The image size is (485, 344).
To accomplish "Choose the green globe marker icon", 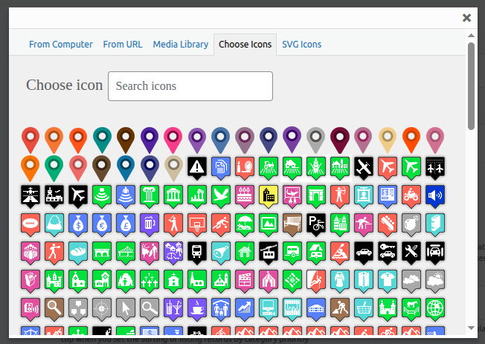I will 435,310.
